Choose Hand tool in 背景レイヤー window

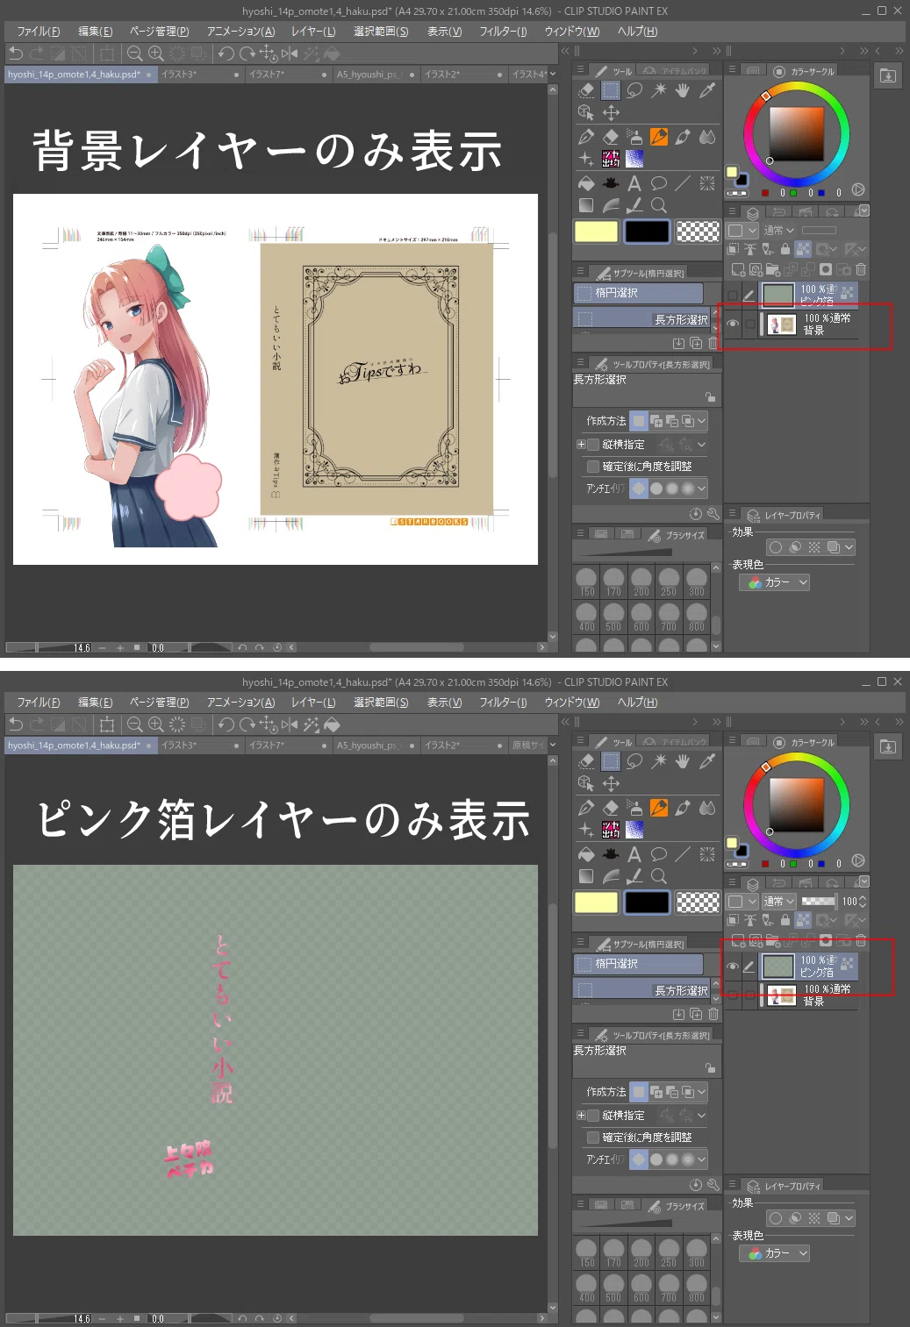(682, 89)
